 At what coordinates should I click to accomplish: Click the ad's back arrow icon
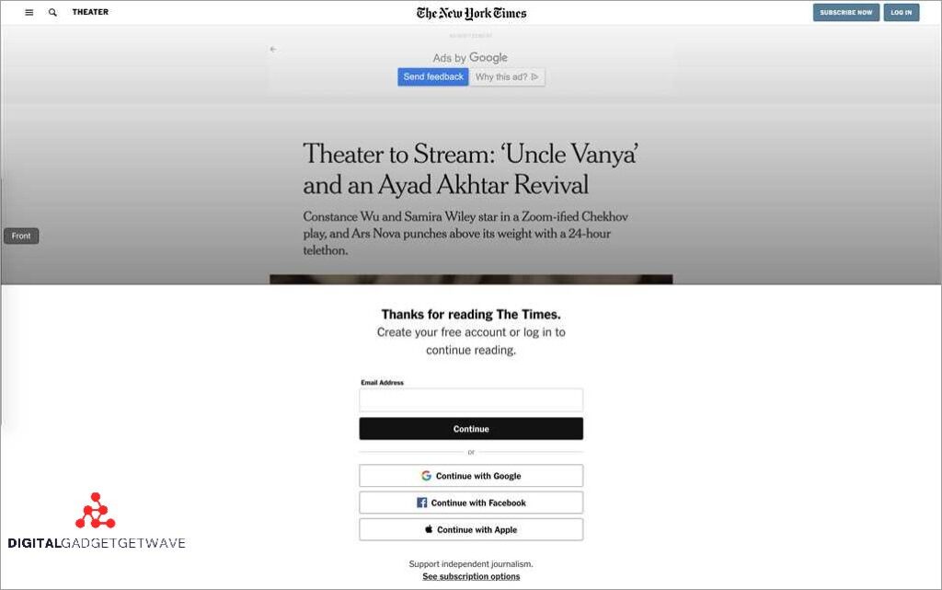(x=272, y=50)
